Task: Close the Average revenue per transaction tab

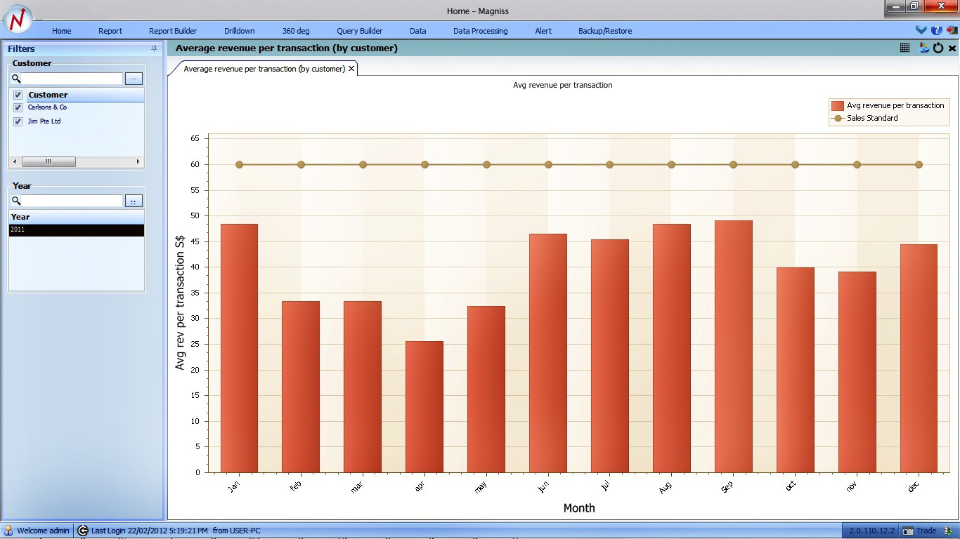Action: (352, 69)
